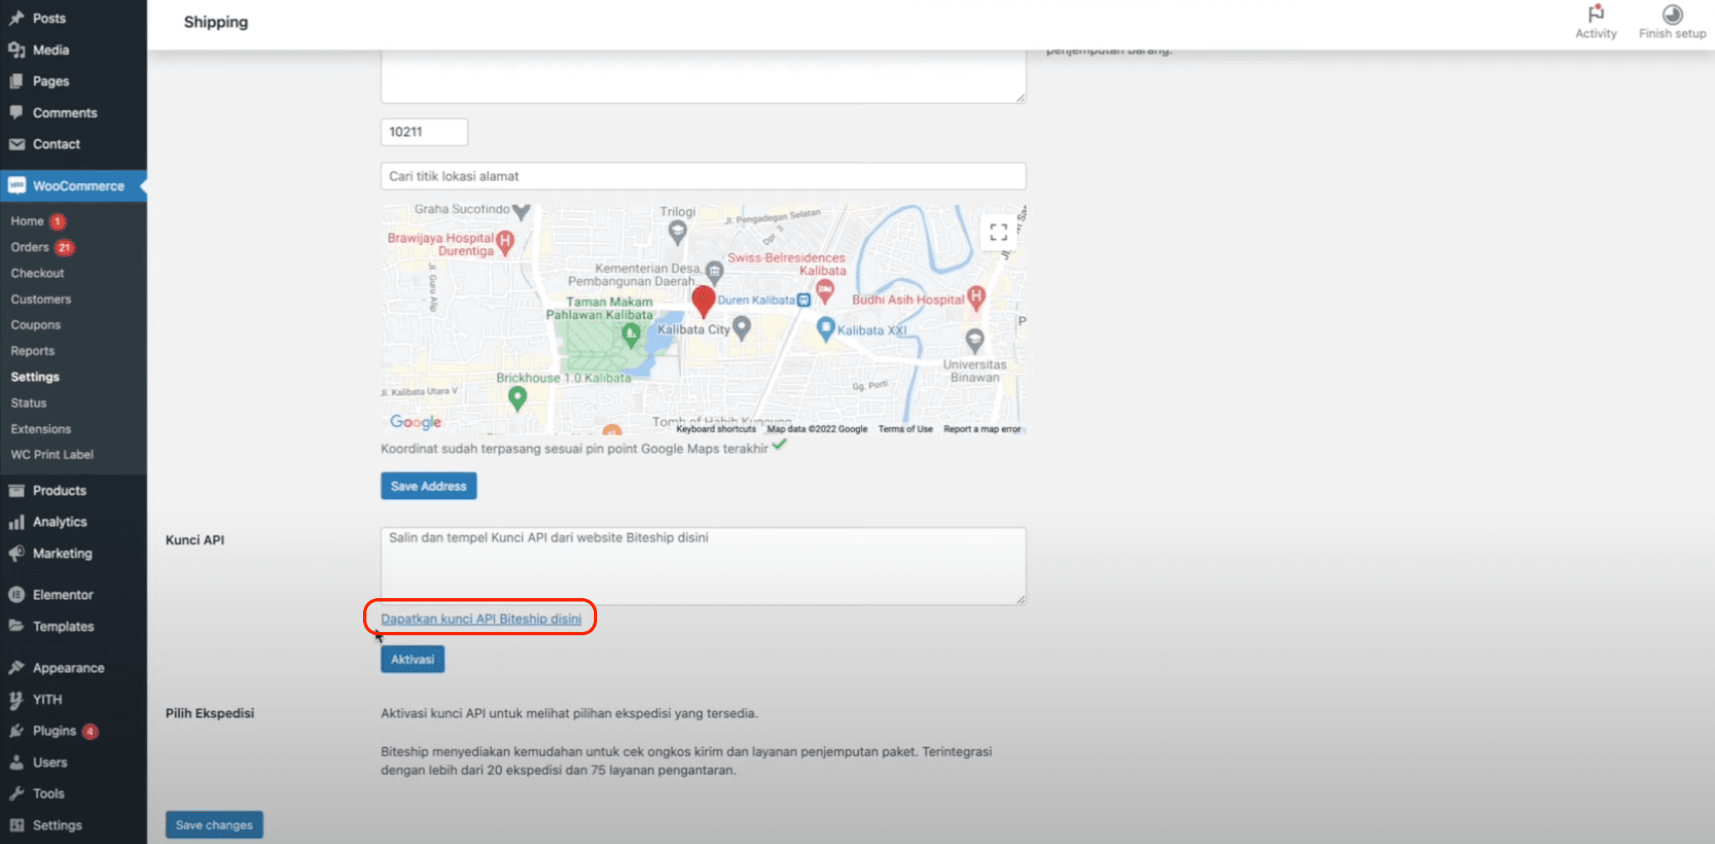Click the Kalibata City map marker
Image resolution: width=1715 pixels, height=844 pixels.
[x=741, y=327]
